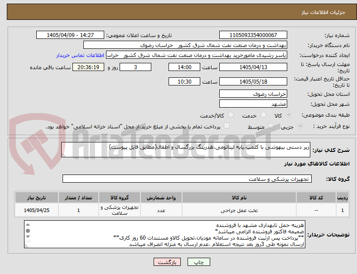This screenshot has height=274, width=357.
Task: Click the up arrow in buyer notes scrollbar
Action: coord(28,225)
